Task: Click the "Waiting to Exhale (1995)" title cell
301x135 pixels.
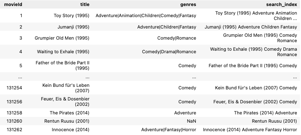Action: 63,52
